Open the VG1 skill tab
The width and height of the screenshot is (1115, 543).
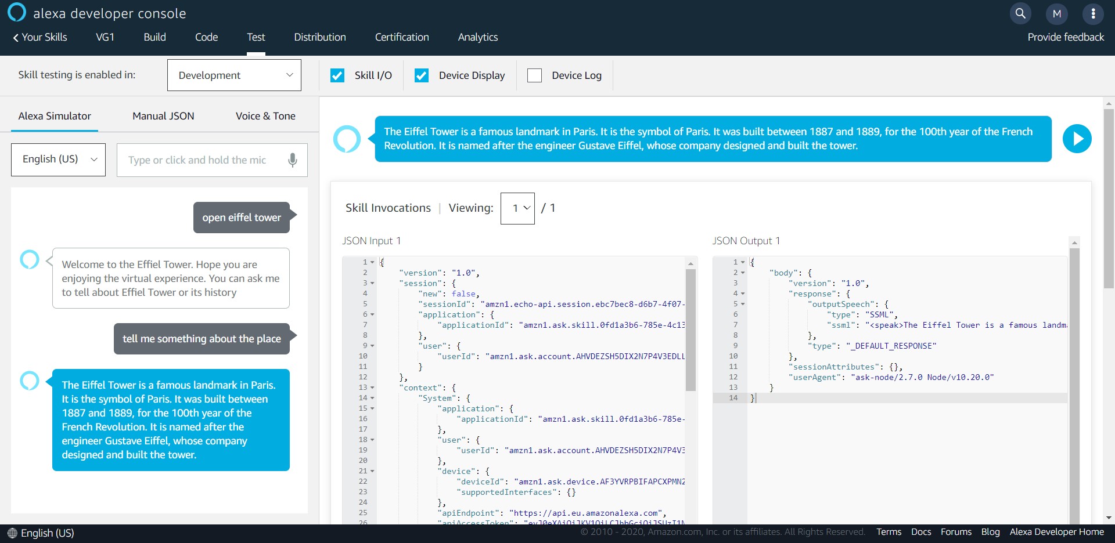[105, 37]
